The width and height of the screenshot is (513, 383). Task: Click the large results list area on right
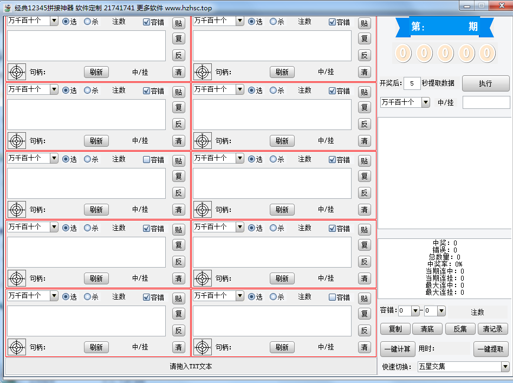(445, 173)
